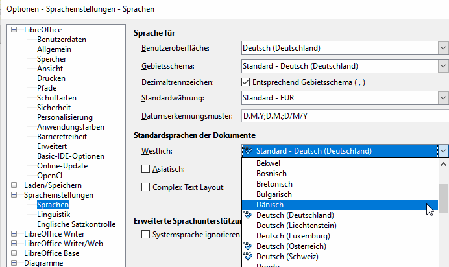Open Online-Update in options tree
The width and height of the screenshot is (449, 267).
tap(62, 166)
